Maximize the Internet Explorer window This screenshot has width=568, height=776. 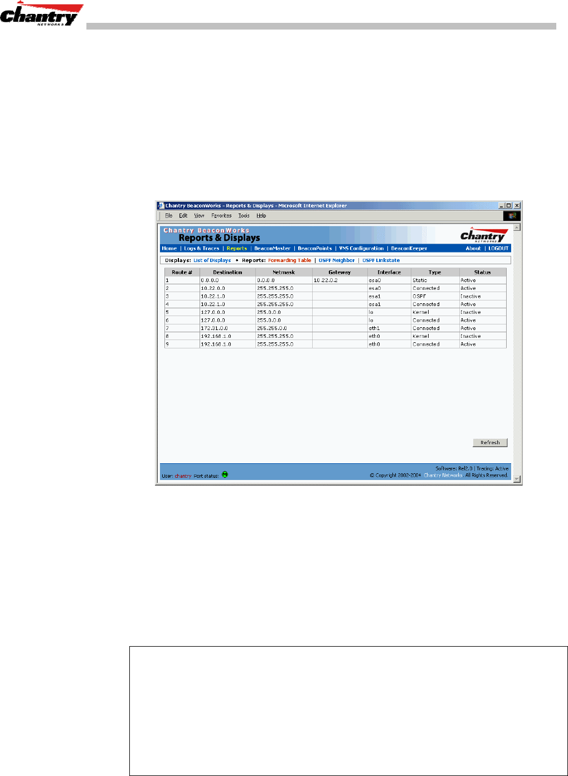tap(508, 206)
